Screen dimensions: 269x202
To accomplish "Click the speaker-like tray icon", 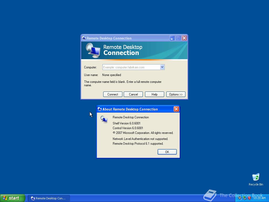I will click(240, 198).
